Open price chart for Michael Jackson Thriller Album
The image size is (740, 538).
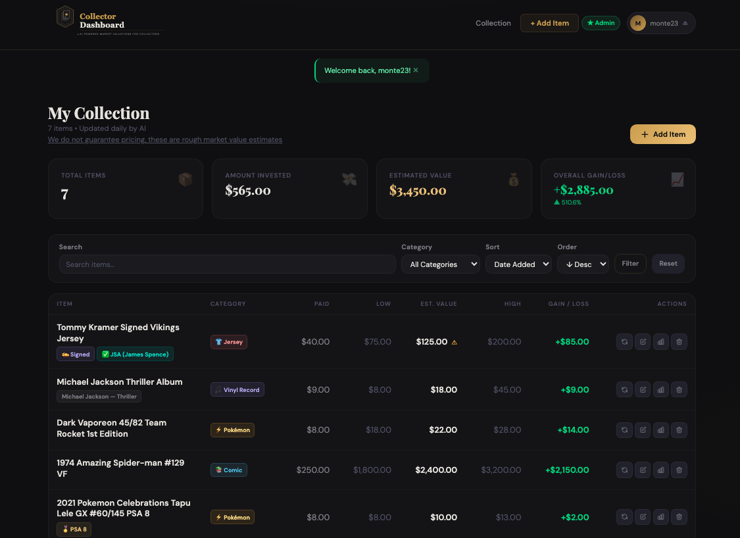tap(660, 390)
